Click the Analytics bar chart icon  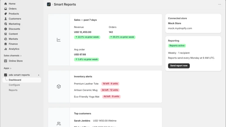[5, 49]
